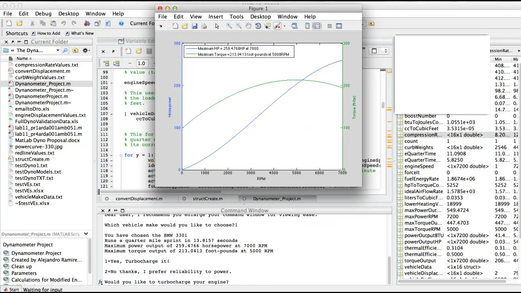Click the Cut scissors icon

point(32,23)
